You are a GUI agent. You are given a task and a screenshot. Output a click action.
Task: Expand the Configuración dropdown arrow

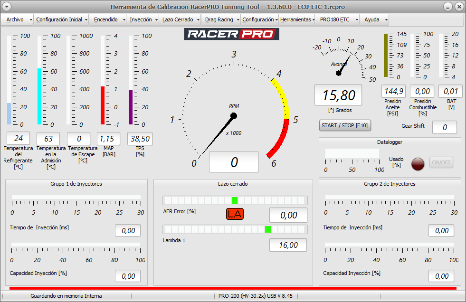[276, 20]
